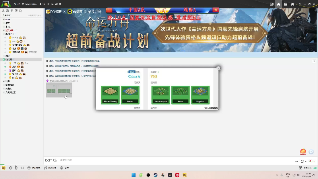Click the blue round icon near chat corner
The width and height of the screenshot is (318, 179).
point(311,152)
